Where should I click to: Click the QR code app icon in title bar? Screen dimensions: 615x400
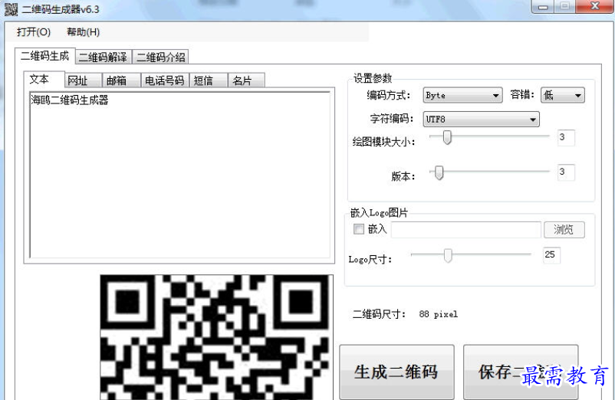[11, 9]
